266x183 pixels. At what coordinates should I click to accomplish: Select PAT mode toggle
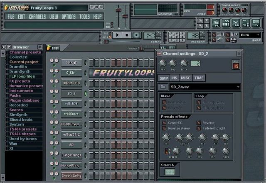(x=110, y=33)
